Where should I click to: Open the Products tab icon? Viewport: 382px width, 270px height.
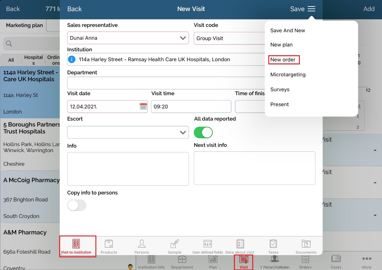coord(109,244)
